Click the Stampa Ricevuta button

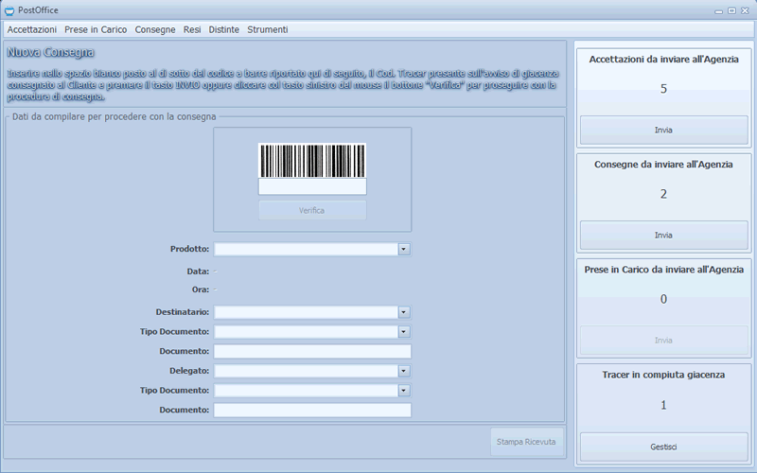[526, 442]
